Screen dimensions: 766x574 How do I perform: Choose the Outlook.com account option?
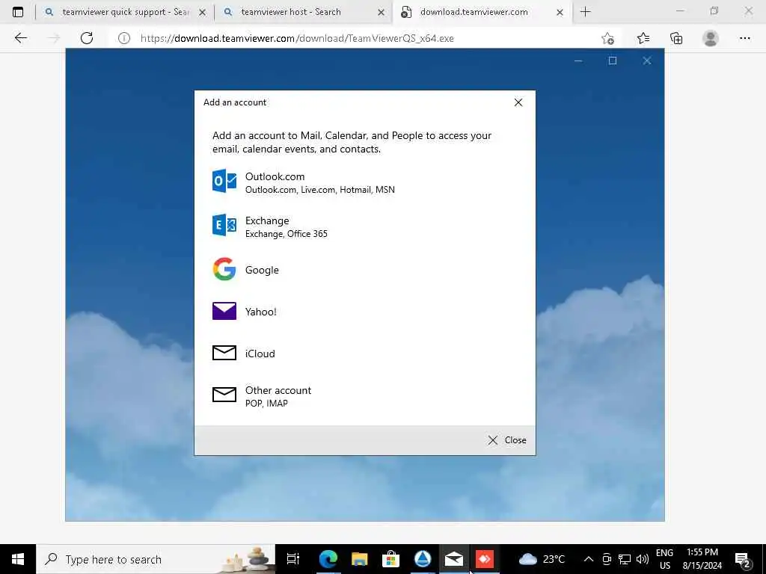364,182
